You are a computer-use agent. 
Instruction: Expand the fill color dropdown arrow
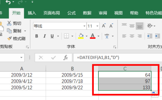[86, 36]
